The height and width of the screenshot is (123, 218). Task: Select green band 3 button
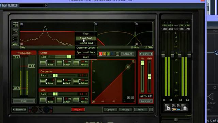tap(108, 54)
